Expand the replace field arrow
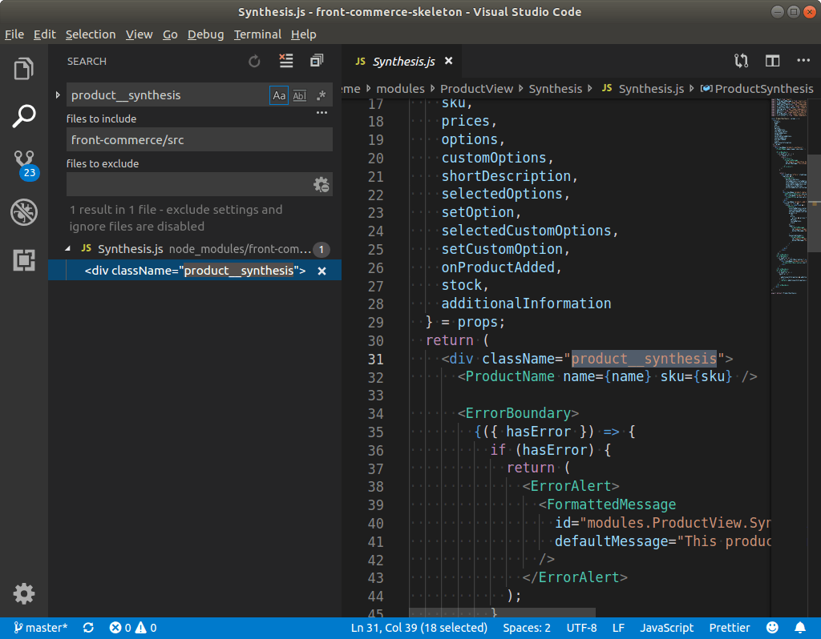Viewport: 821px width, 639px height. [58, 95]
